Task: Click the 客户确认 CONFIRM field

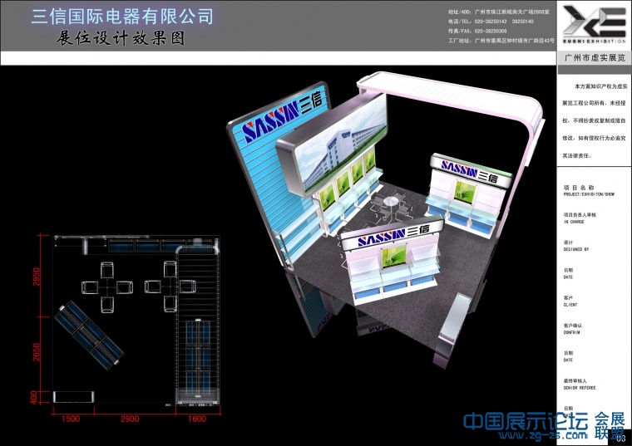Action: [x=573, y=329]
